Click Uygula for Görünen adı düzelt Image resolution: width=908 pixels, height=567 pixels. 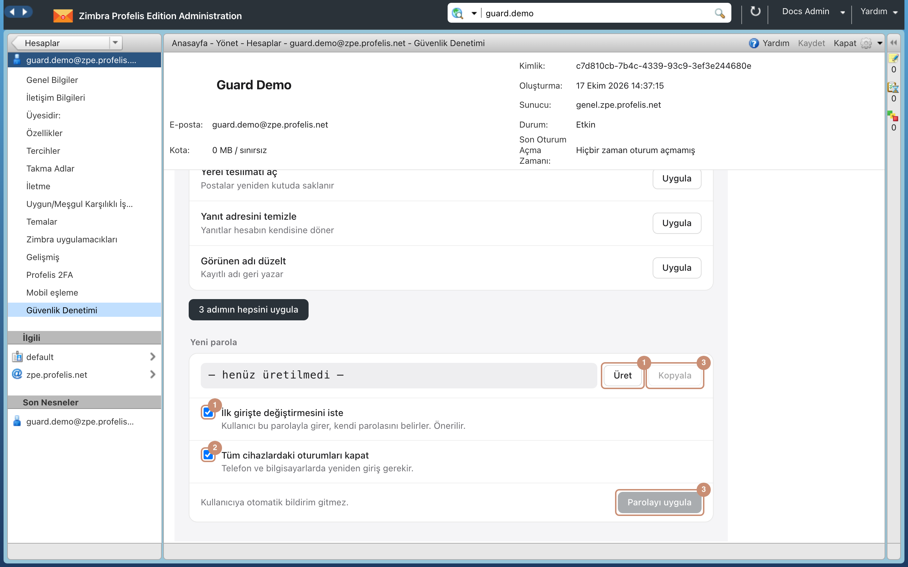point(676,268)
